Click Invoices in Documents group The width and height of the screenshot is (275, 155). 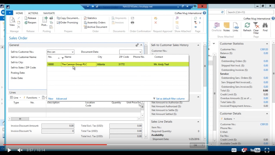click(118, 23)
